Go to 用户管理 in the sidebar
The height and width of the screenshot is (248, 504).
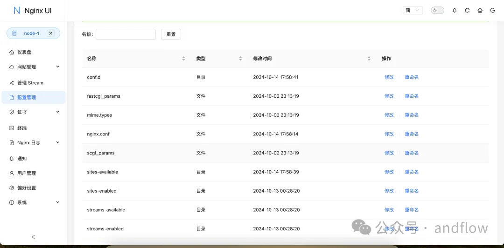tap(27, 173)
